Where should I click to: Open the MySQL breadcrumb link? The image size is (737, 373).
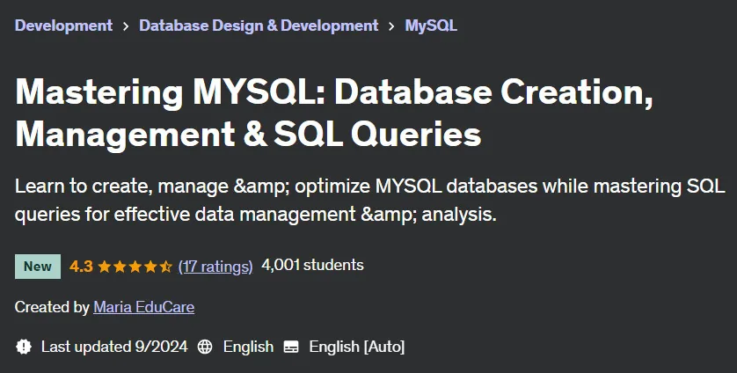(x=431, y=26)
